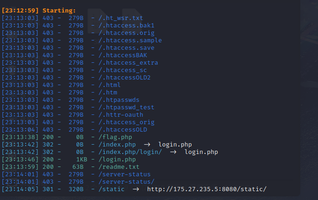Click the static redirect URL on port 8080
The image size is (318, 200).
coord(207,189)
